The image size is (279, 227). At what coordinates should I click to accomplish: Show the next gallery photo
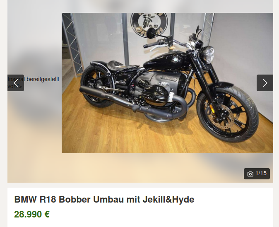tap(265, 83)
